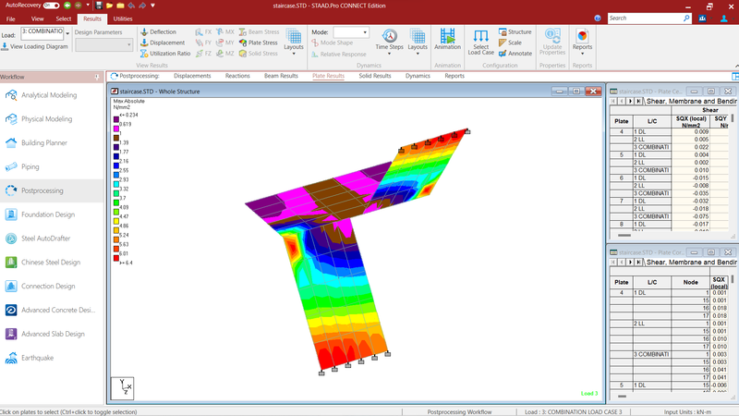Click the Solid Stress tool
739x416 pixels.
(x=259, y=54)
